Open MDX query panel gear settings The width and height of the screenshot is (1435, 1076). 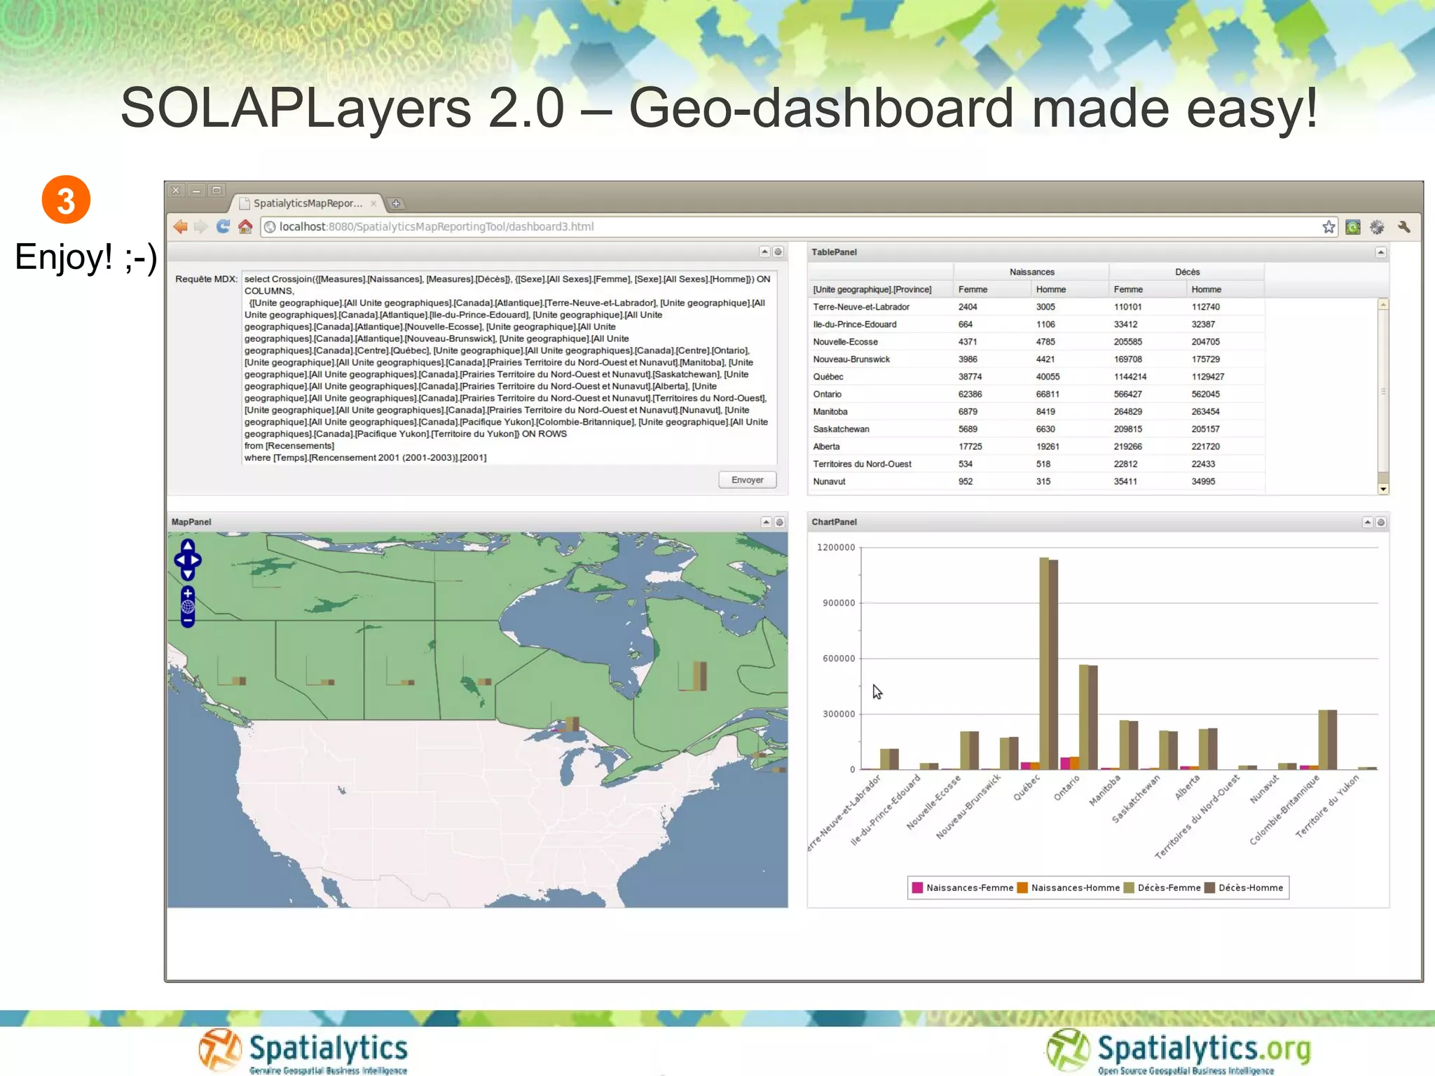(x=778, y=251)
